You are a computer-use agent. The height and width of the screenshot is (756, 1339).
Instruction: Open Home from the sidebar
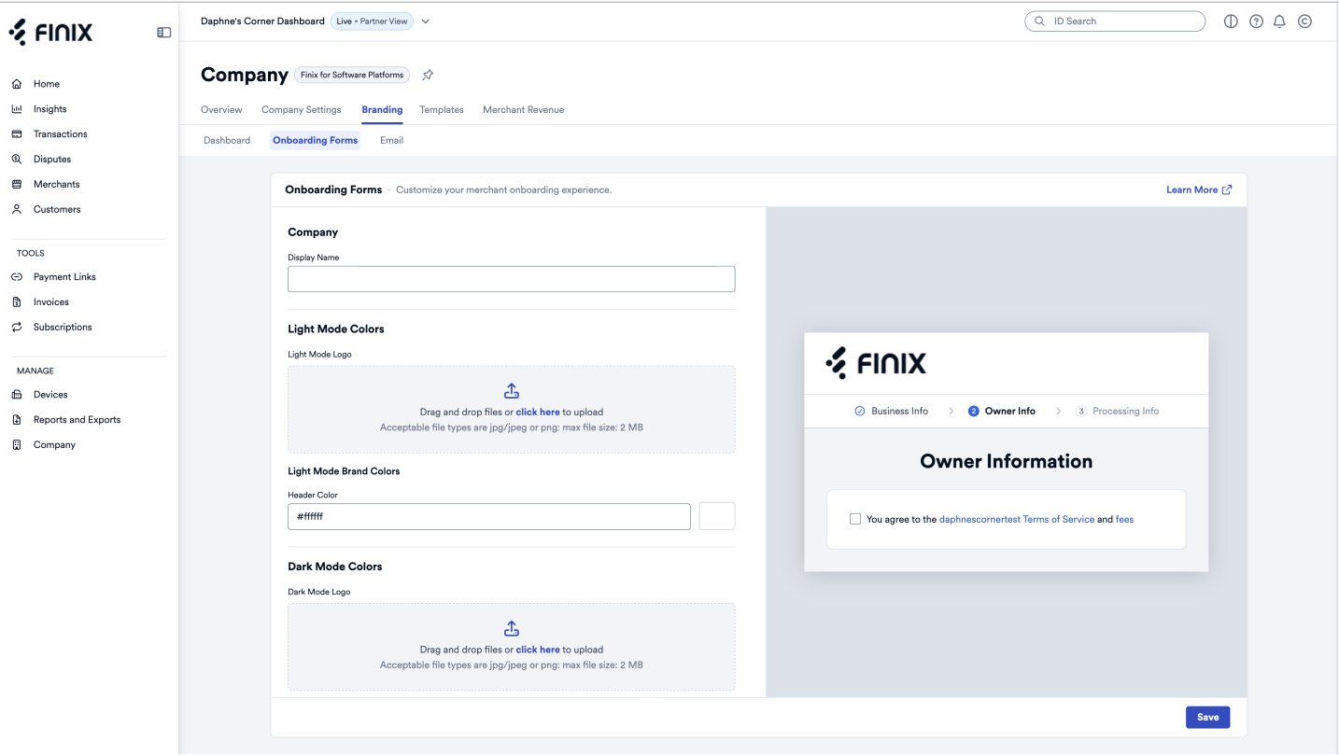click(47, 84)
